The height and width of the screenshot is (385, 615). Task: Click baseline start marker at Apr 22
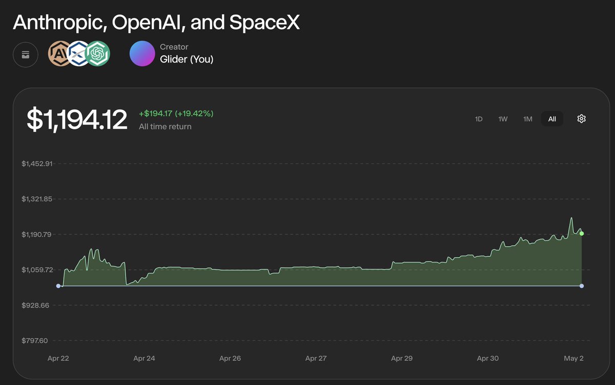(58, 286)
